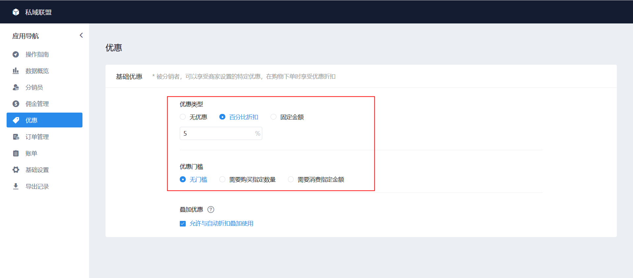Image resolution: width=633 pixels, height=278 pixels.
Task: View 导出记录 page
Action: click(45, 186)
